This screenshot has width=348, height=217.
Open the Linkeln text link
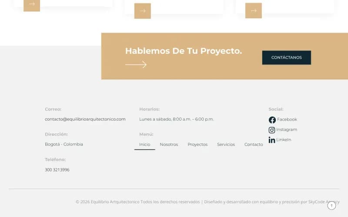[x=284, y=140]
